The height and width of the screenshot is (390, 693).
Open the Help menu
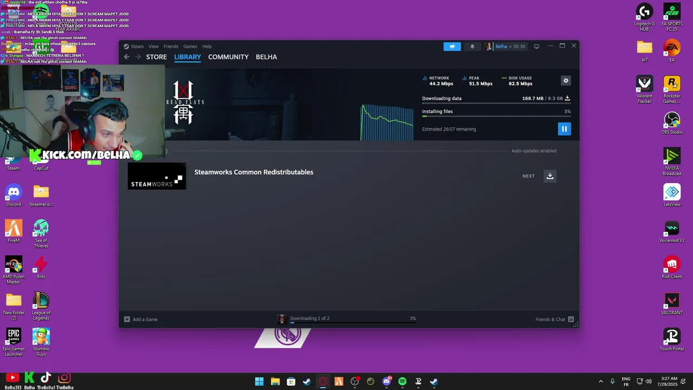pos(207,47)
